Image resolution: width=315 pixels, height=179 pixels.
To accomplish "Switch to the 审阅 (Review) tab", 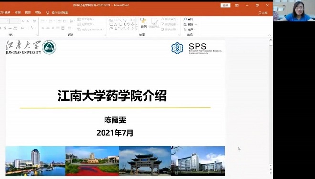I will [18, 13].
